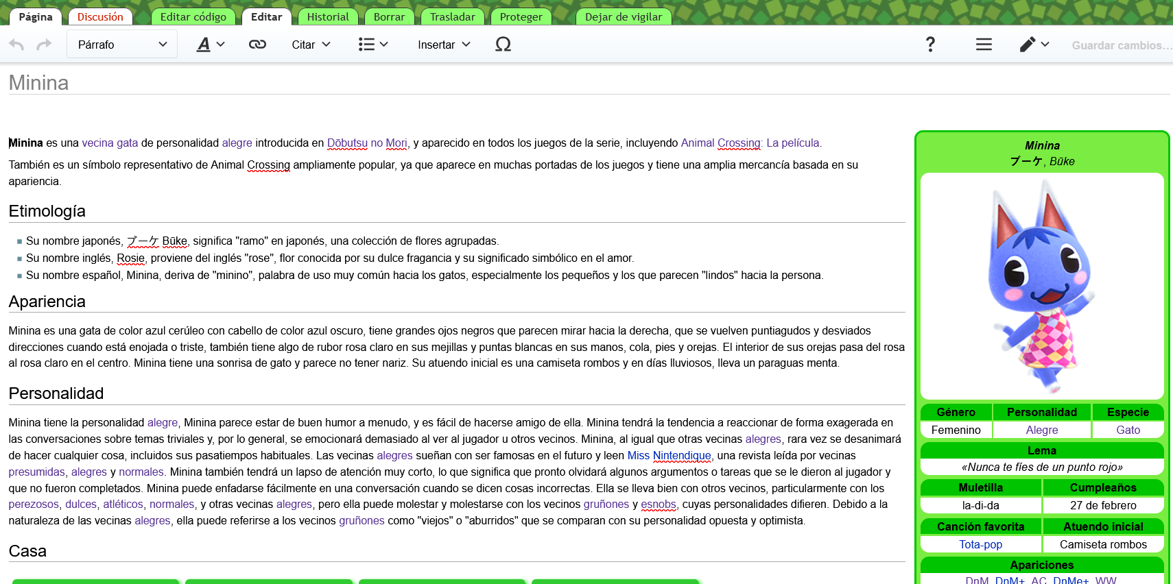This screenshot has height=584, width=1173.
Task: Expand the Párrafo format dropdown
Action: [x=122, y=45]
